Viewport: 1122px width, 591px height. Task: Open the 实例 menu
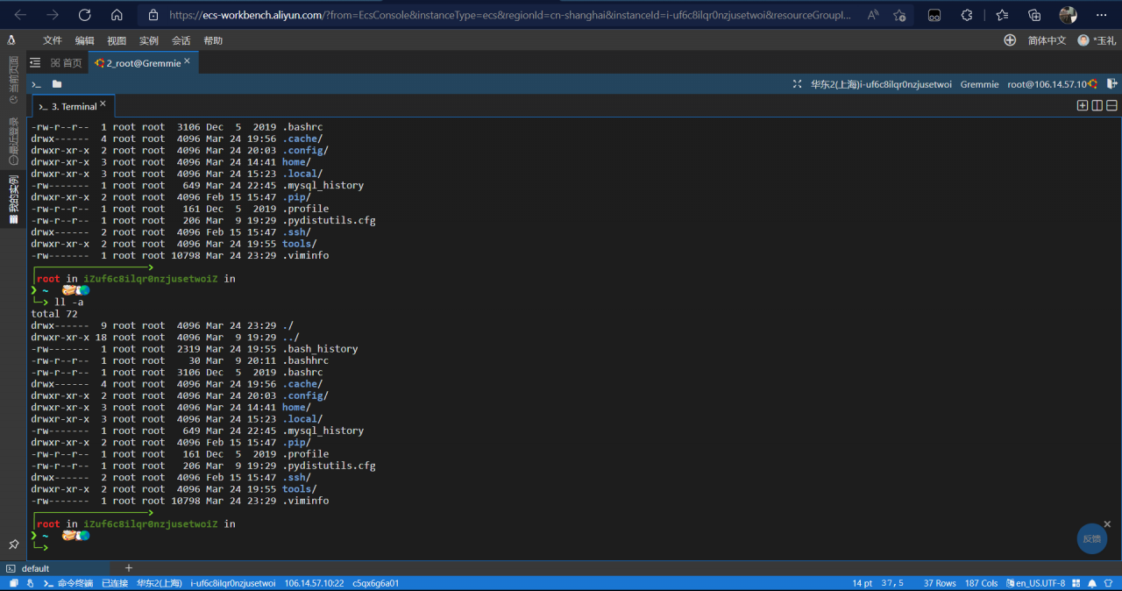click(x=149, y=40)
